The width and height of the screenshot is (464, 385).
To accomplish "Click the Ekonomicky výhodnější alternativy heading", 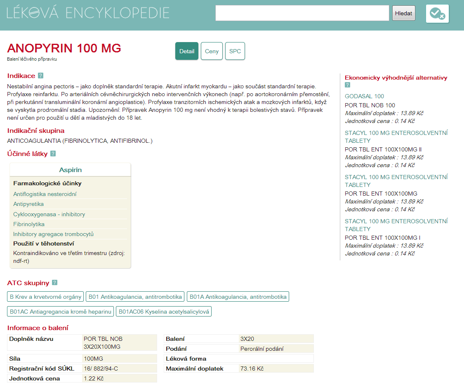I will coord(396,78).
